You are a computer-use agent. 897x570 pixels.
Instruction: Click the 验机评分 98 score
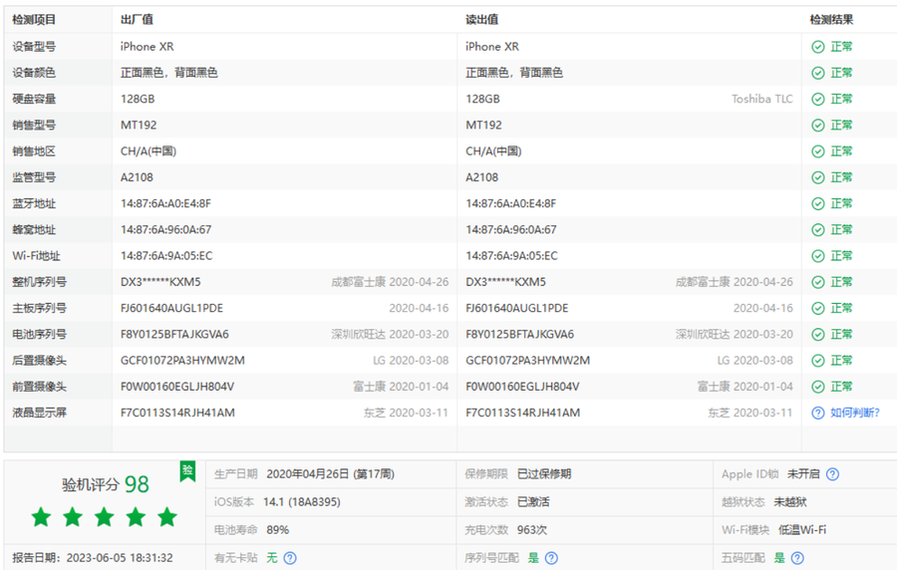pos(106,484)
